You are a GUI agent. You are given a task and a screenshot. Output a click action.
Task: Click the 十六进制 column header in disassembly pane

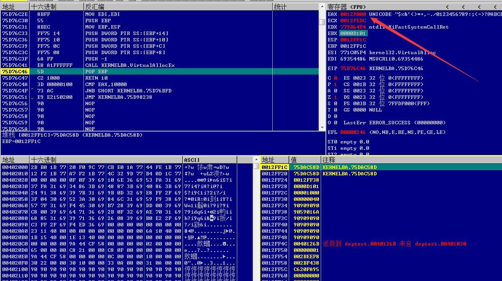coord(56,7)
